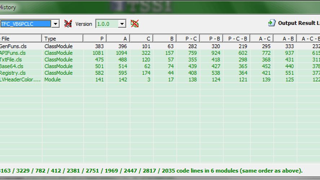This screenshot has height=180, width=320.
Task: Click the P value 383 for GenFuns.cls
Action: point(99,46)
